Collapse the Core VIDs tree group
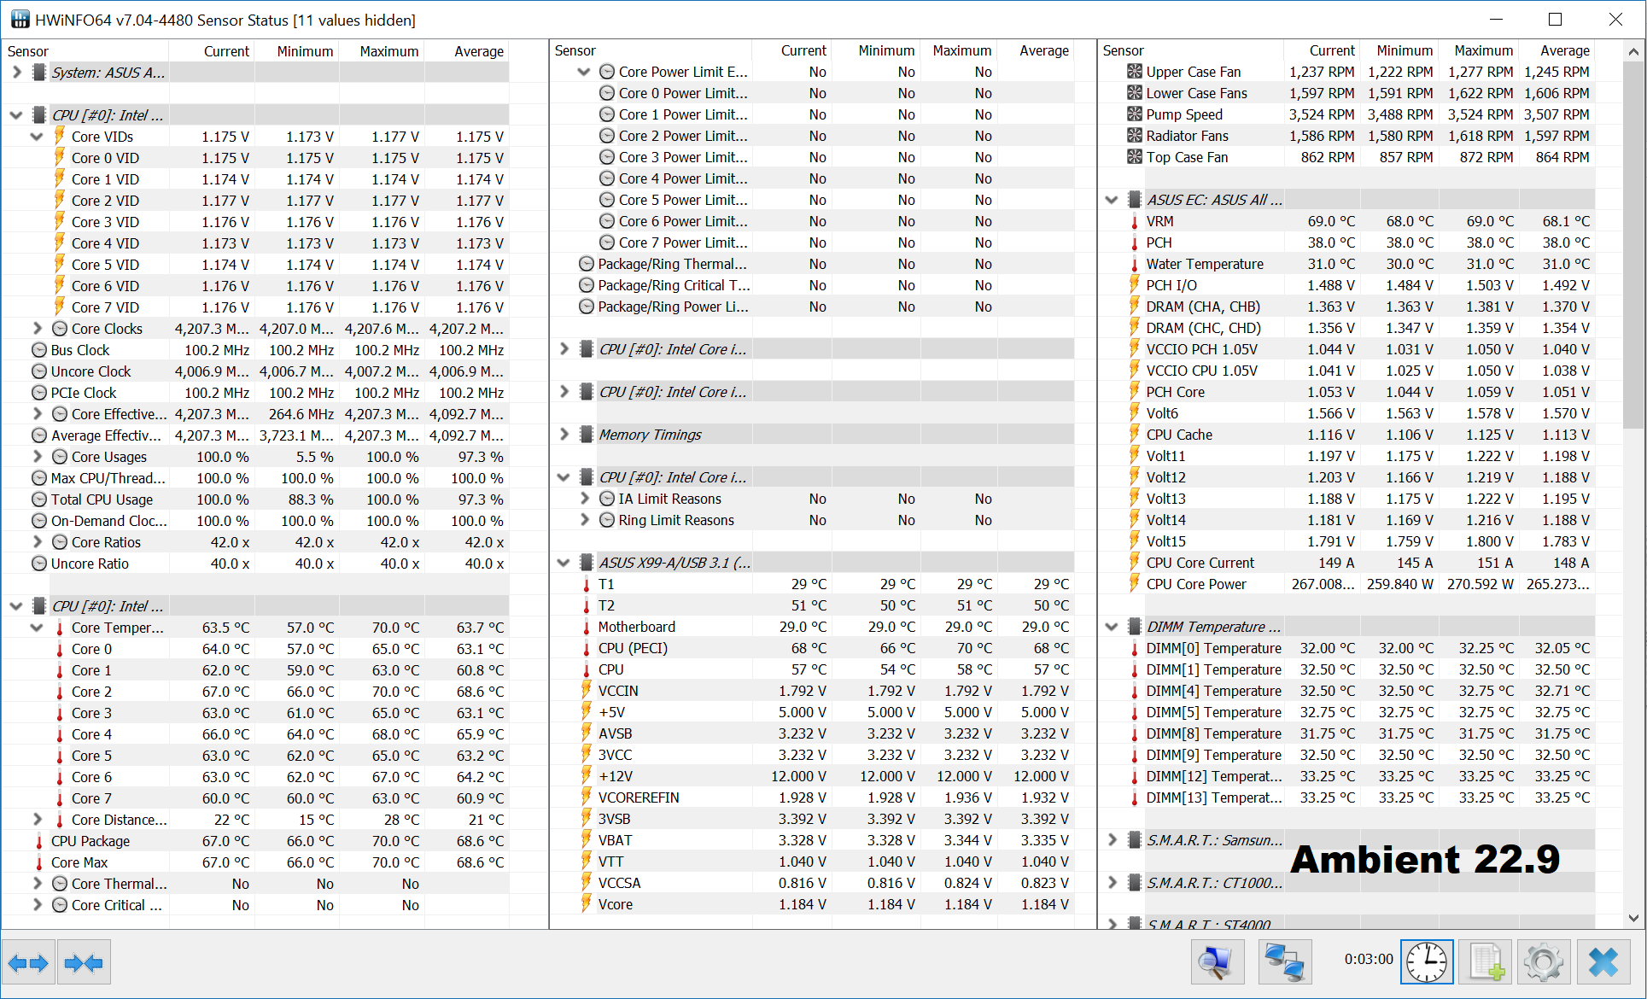 click(x=37, y=137)
